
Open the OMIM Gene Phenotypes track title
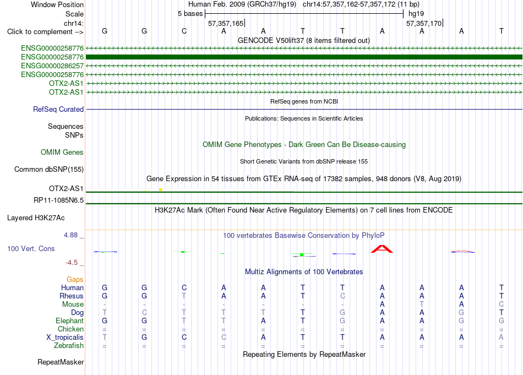[x=304, y=144]
